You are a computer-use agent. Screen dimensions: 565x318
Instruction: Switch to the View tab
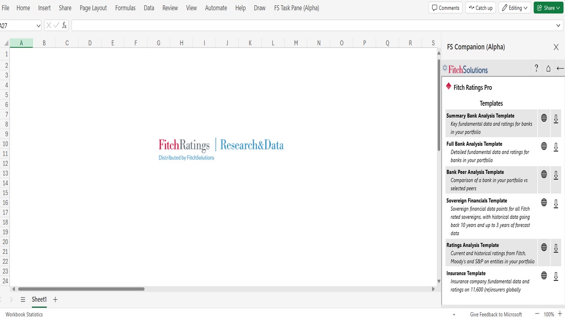click(x=192, y=8)
